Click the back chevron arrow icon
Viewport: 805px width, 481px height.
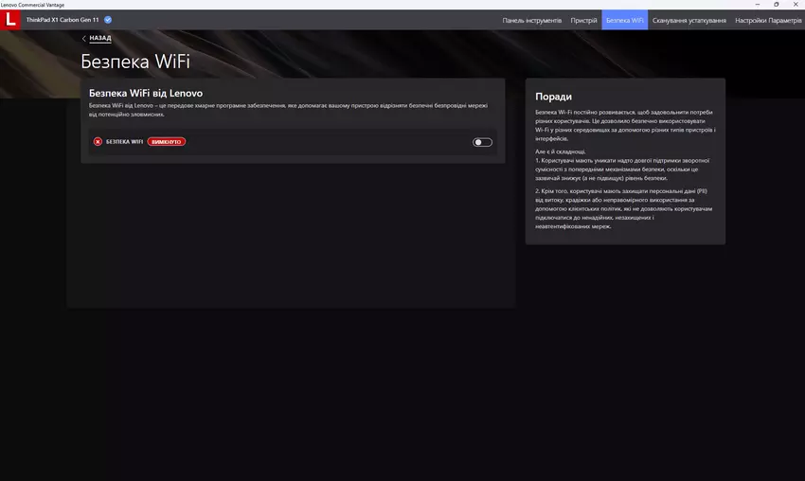click(x=83, y=39)
